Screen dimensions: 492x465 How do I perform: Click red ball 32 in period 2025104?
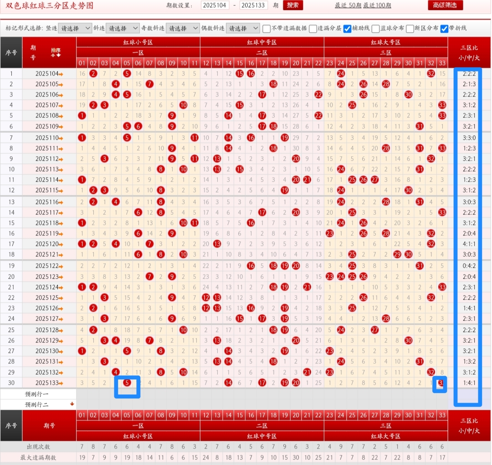(x=431, y=74)
